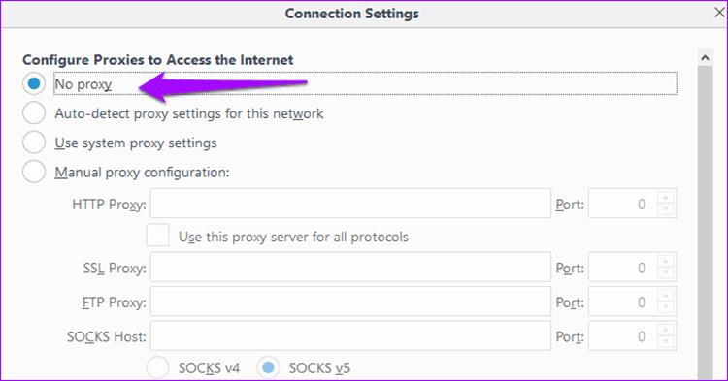Enable Manual proxy configuration
The height and width of the screenshot is (381, 728).
[x=34, y=172]
